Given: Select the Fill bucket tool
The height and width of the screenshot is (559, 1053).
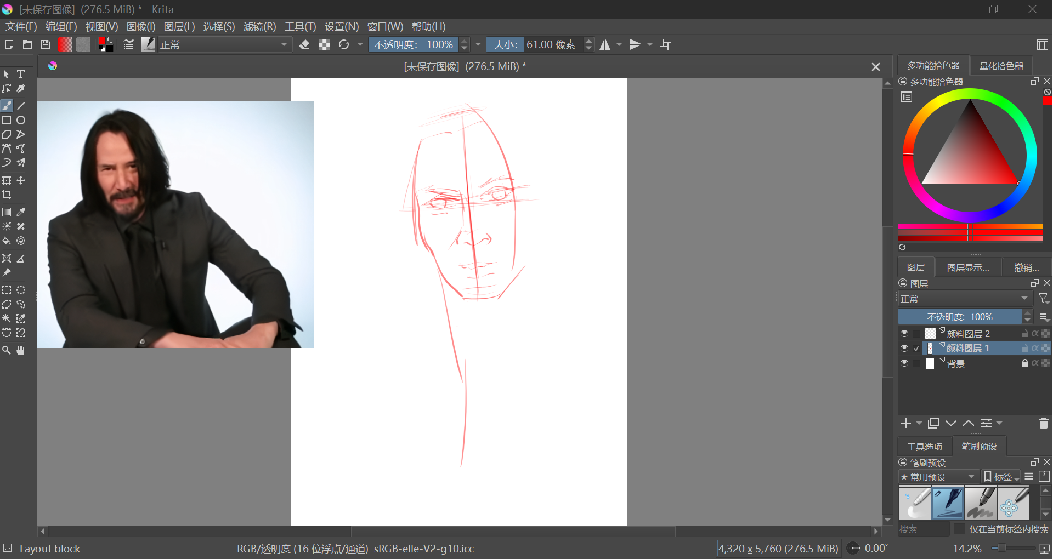Looking at the screenshot, I should coord(7,241).
